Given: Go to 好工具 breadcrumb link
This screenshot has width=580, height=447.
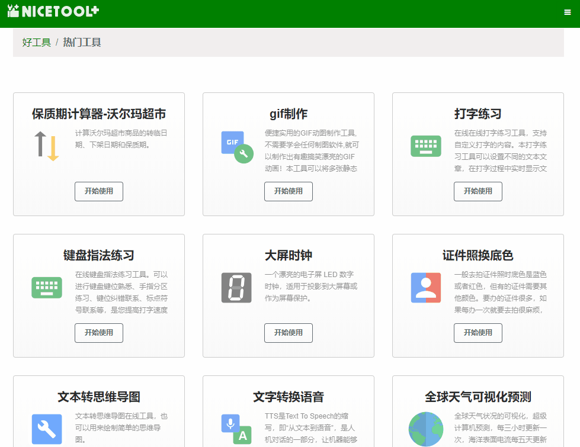Looking at the screenshot, I should tap(36, 43).
